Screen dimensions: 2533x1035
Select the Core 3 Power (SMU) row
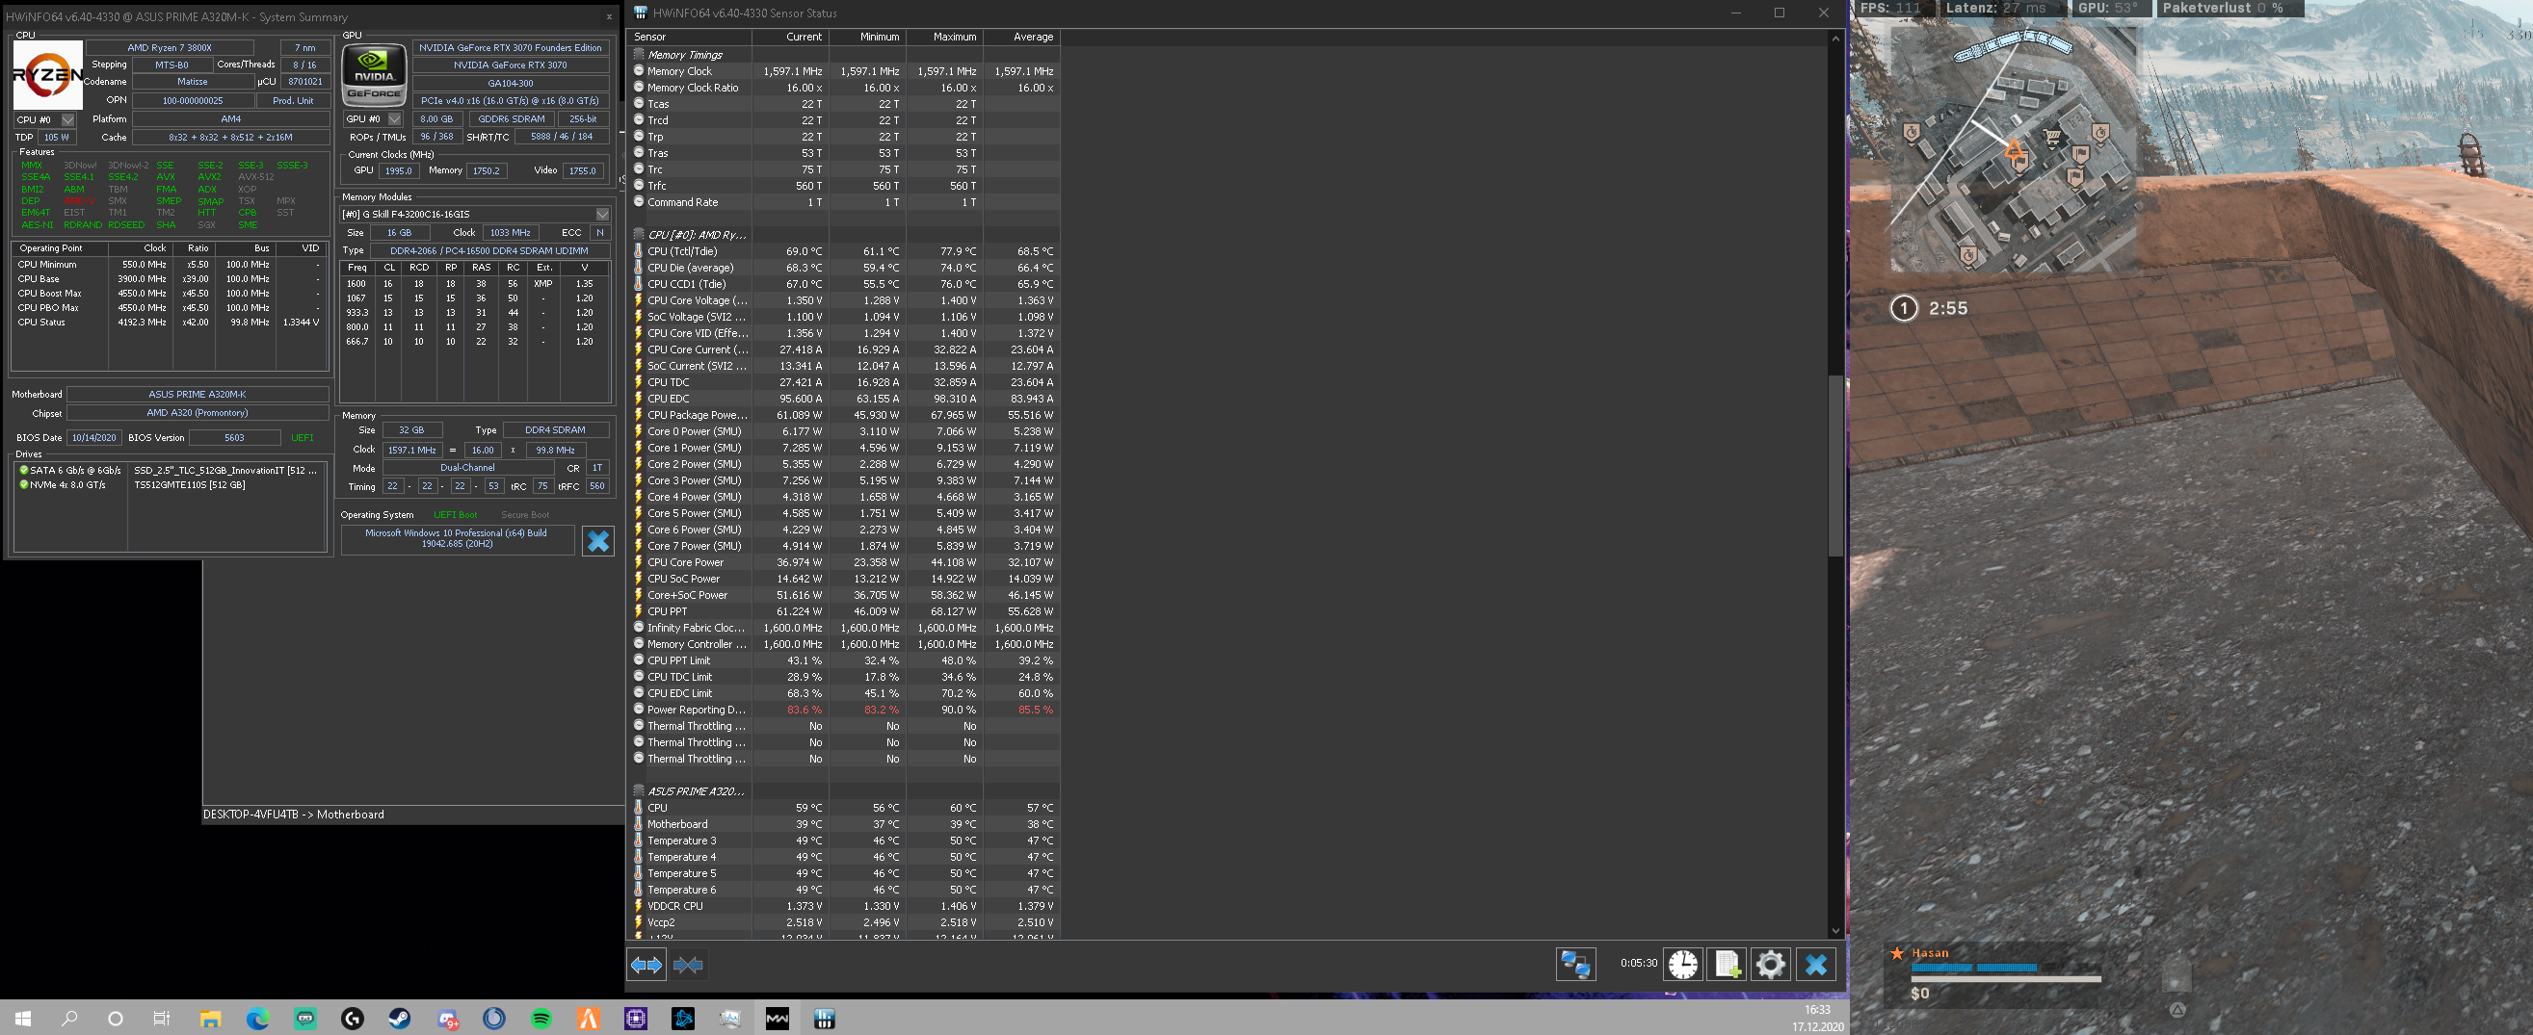(845, 480)
